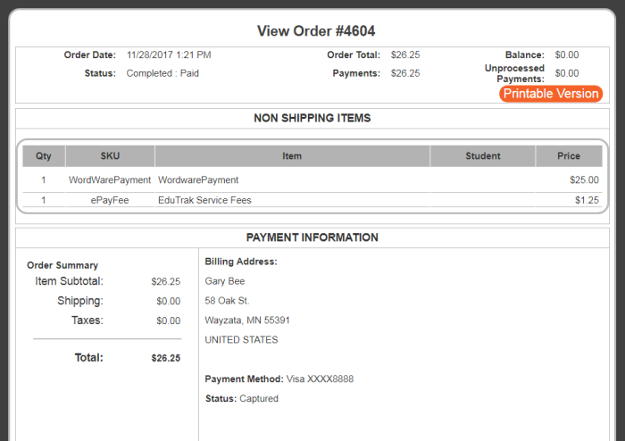Click the Completed : Paid status text
This screenshot has height=441, width=625.
click(162, 73)
